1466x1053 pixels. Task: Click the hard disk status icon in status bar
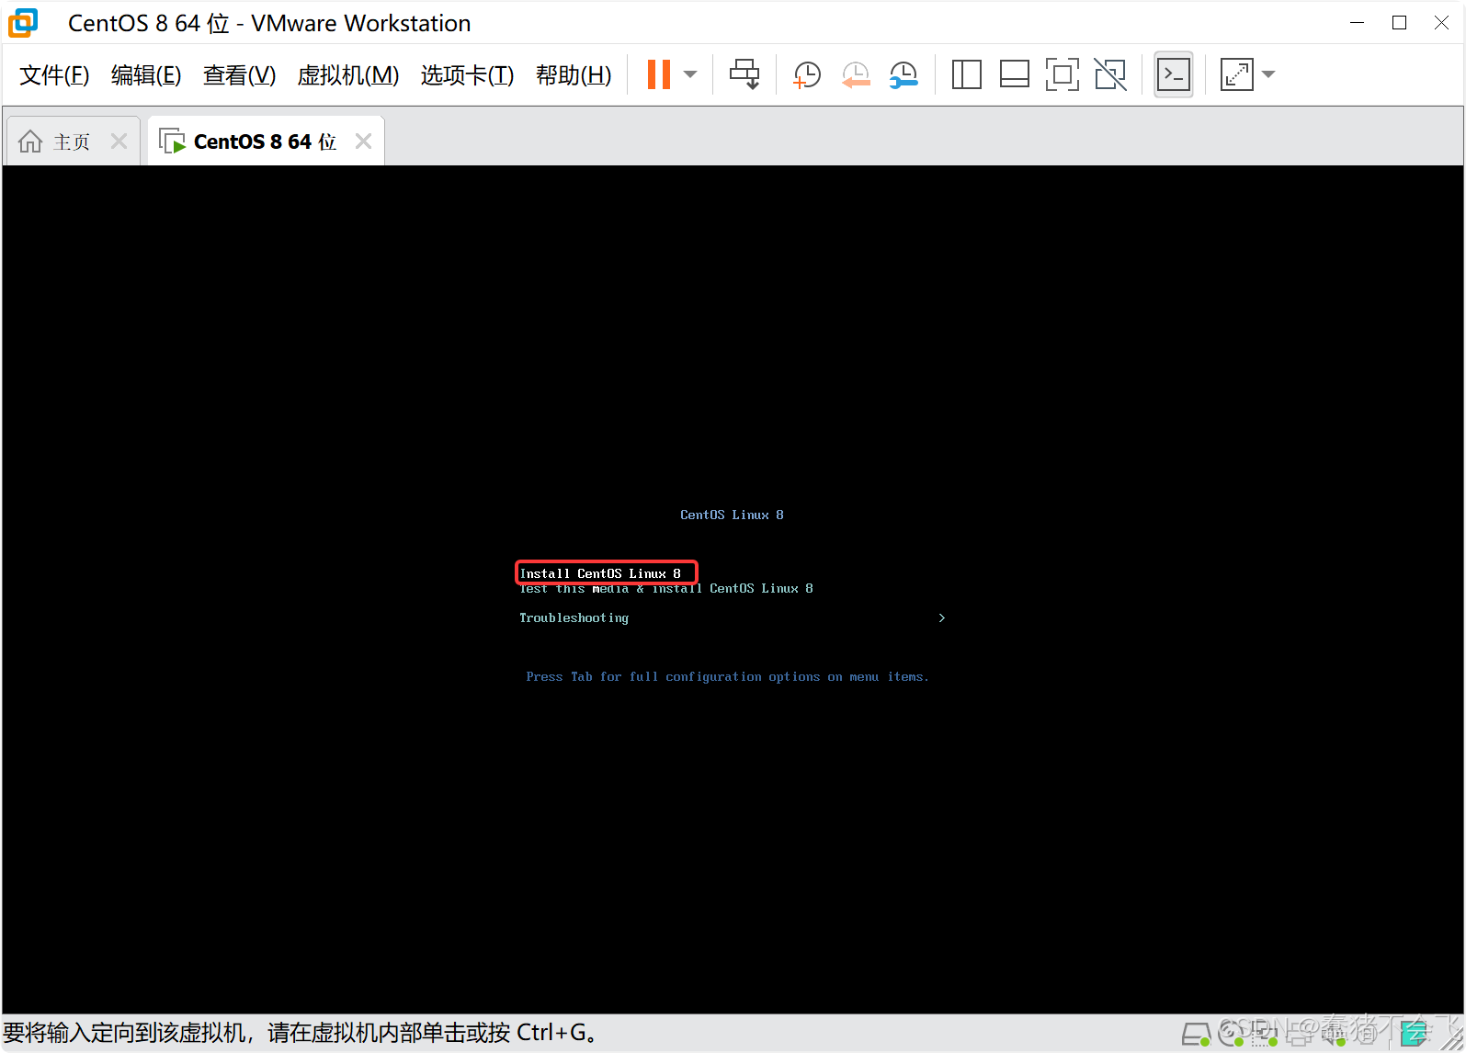point(1196,1035)
